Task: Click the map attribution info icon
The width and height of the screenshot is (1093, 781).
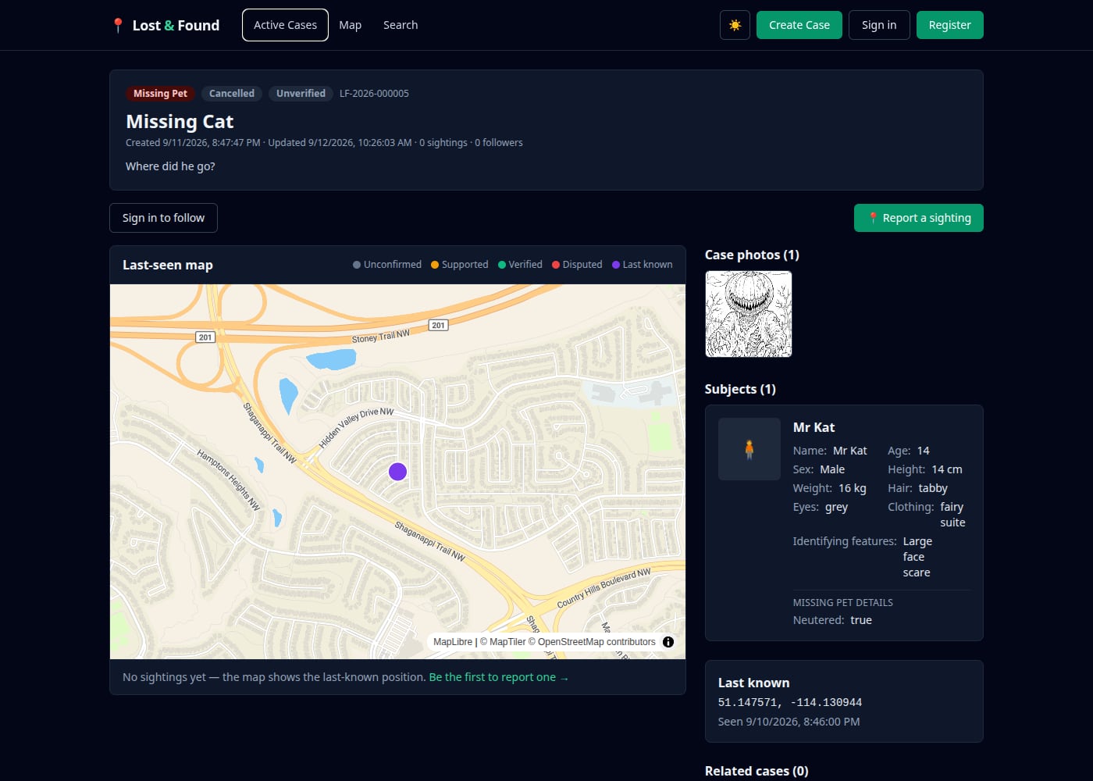Action: click(x=668, y=642)
